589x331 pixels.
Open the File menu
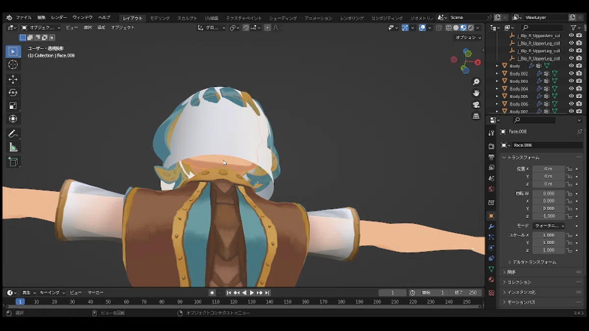pos(24,18)
